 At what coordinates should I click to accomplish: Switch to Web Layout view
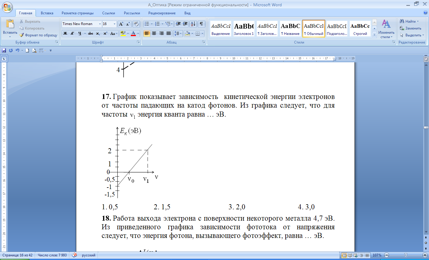[x=356, y=255]
